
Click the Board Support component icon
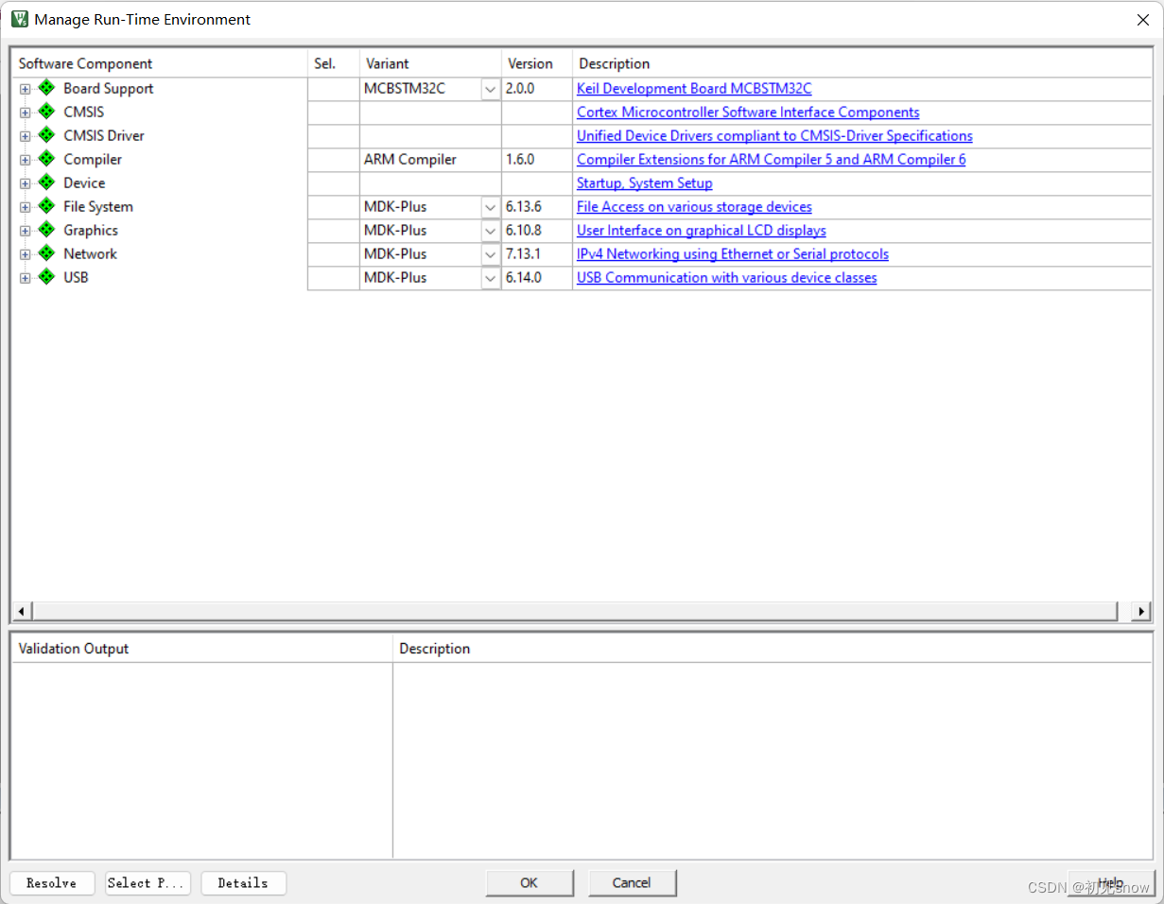(x=46, y=88)
